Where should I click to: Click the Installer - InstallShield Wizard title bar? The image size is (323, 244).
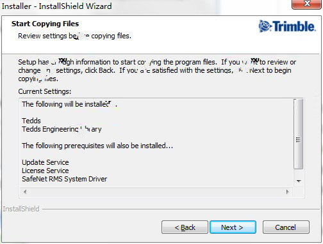[145, 6]
